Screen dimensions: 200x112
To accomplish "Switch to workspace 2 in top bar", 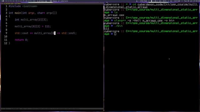I will click(7, 1).
